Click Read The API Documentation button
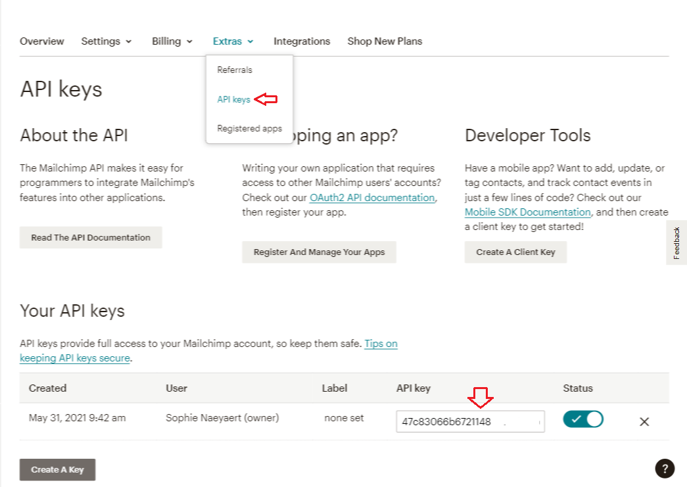Viewport: 687px width, 487px height. [x=91, y=237]
